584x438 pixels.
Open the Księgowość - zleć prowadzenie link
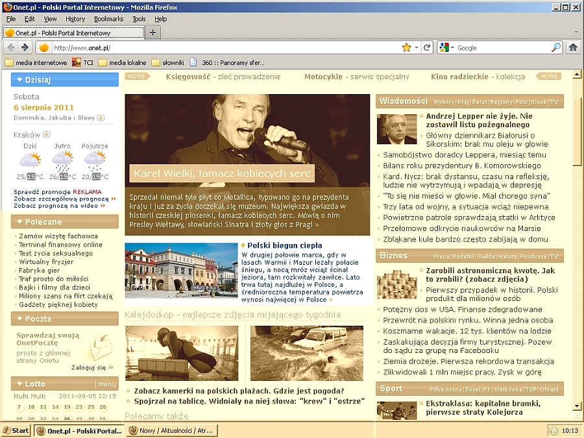(223, 77)
